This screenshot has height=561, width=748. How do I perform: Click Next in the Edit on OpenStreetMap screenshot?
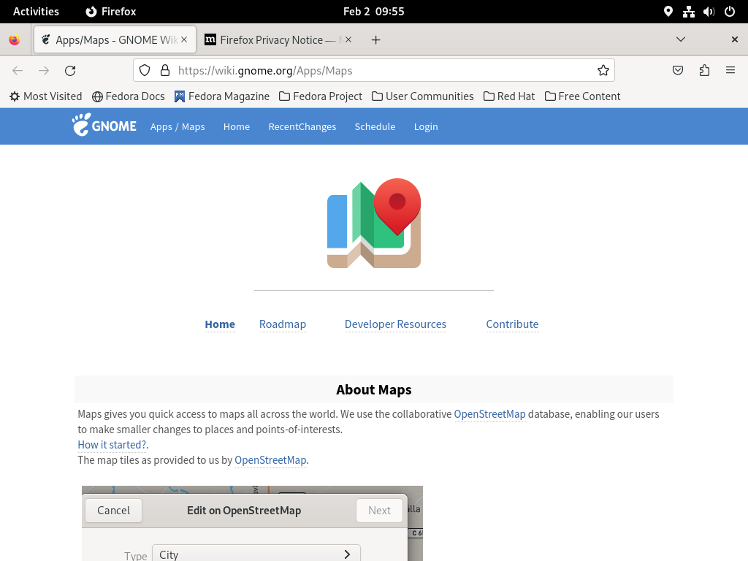click(x=379, y=511)
